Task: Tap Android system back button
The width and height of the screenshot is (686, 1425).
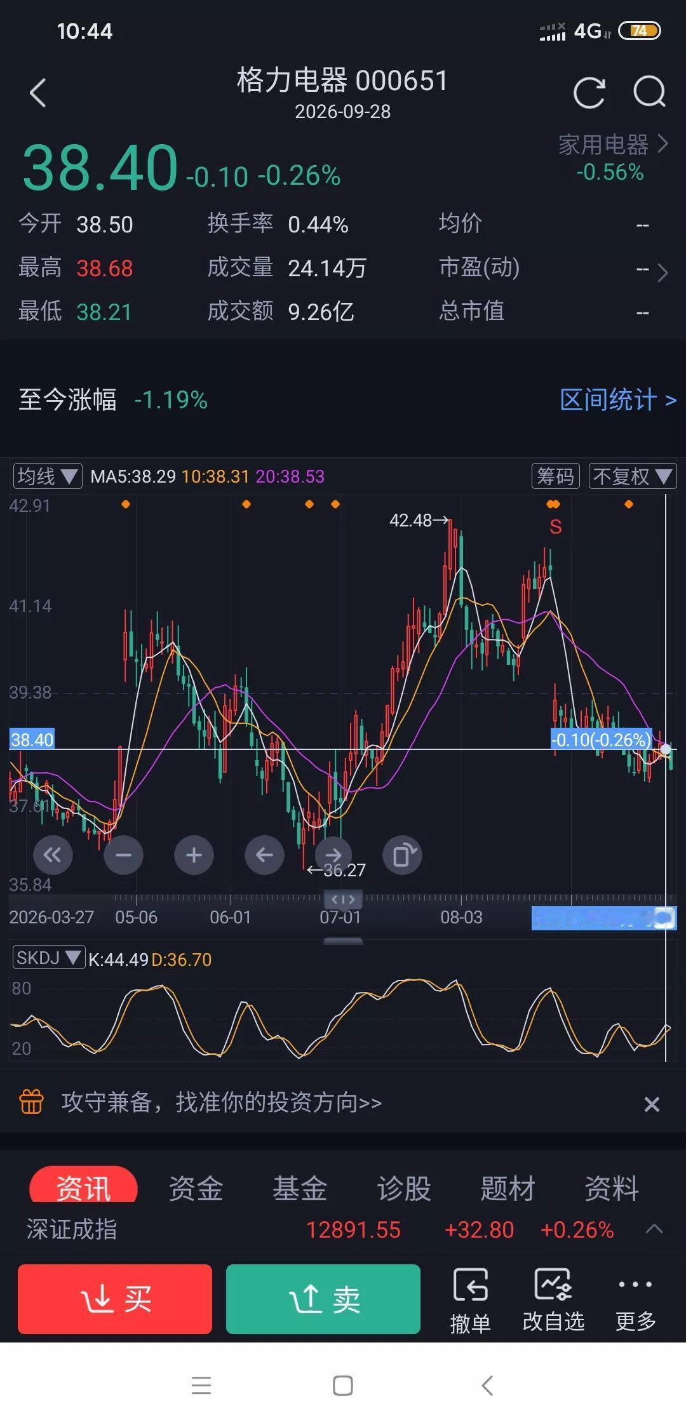Action: 487,1385
